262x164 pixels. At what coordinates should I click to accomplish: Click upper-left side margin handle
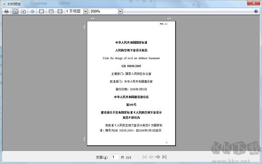pos(84,27)
